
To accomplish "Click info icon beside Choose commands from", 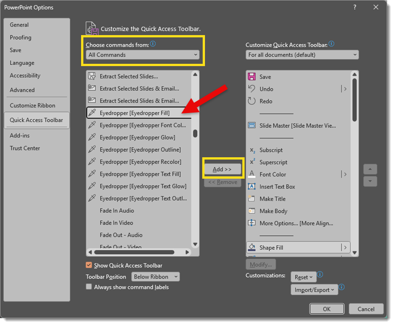I will [153, 44].
